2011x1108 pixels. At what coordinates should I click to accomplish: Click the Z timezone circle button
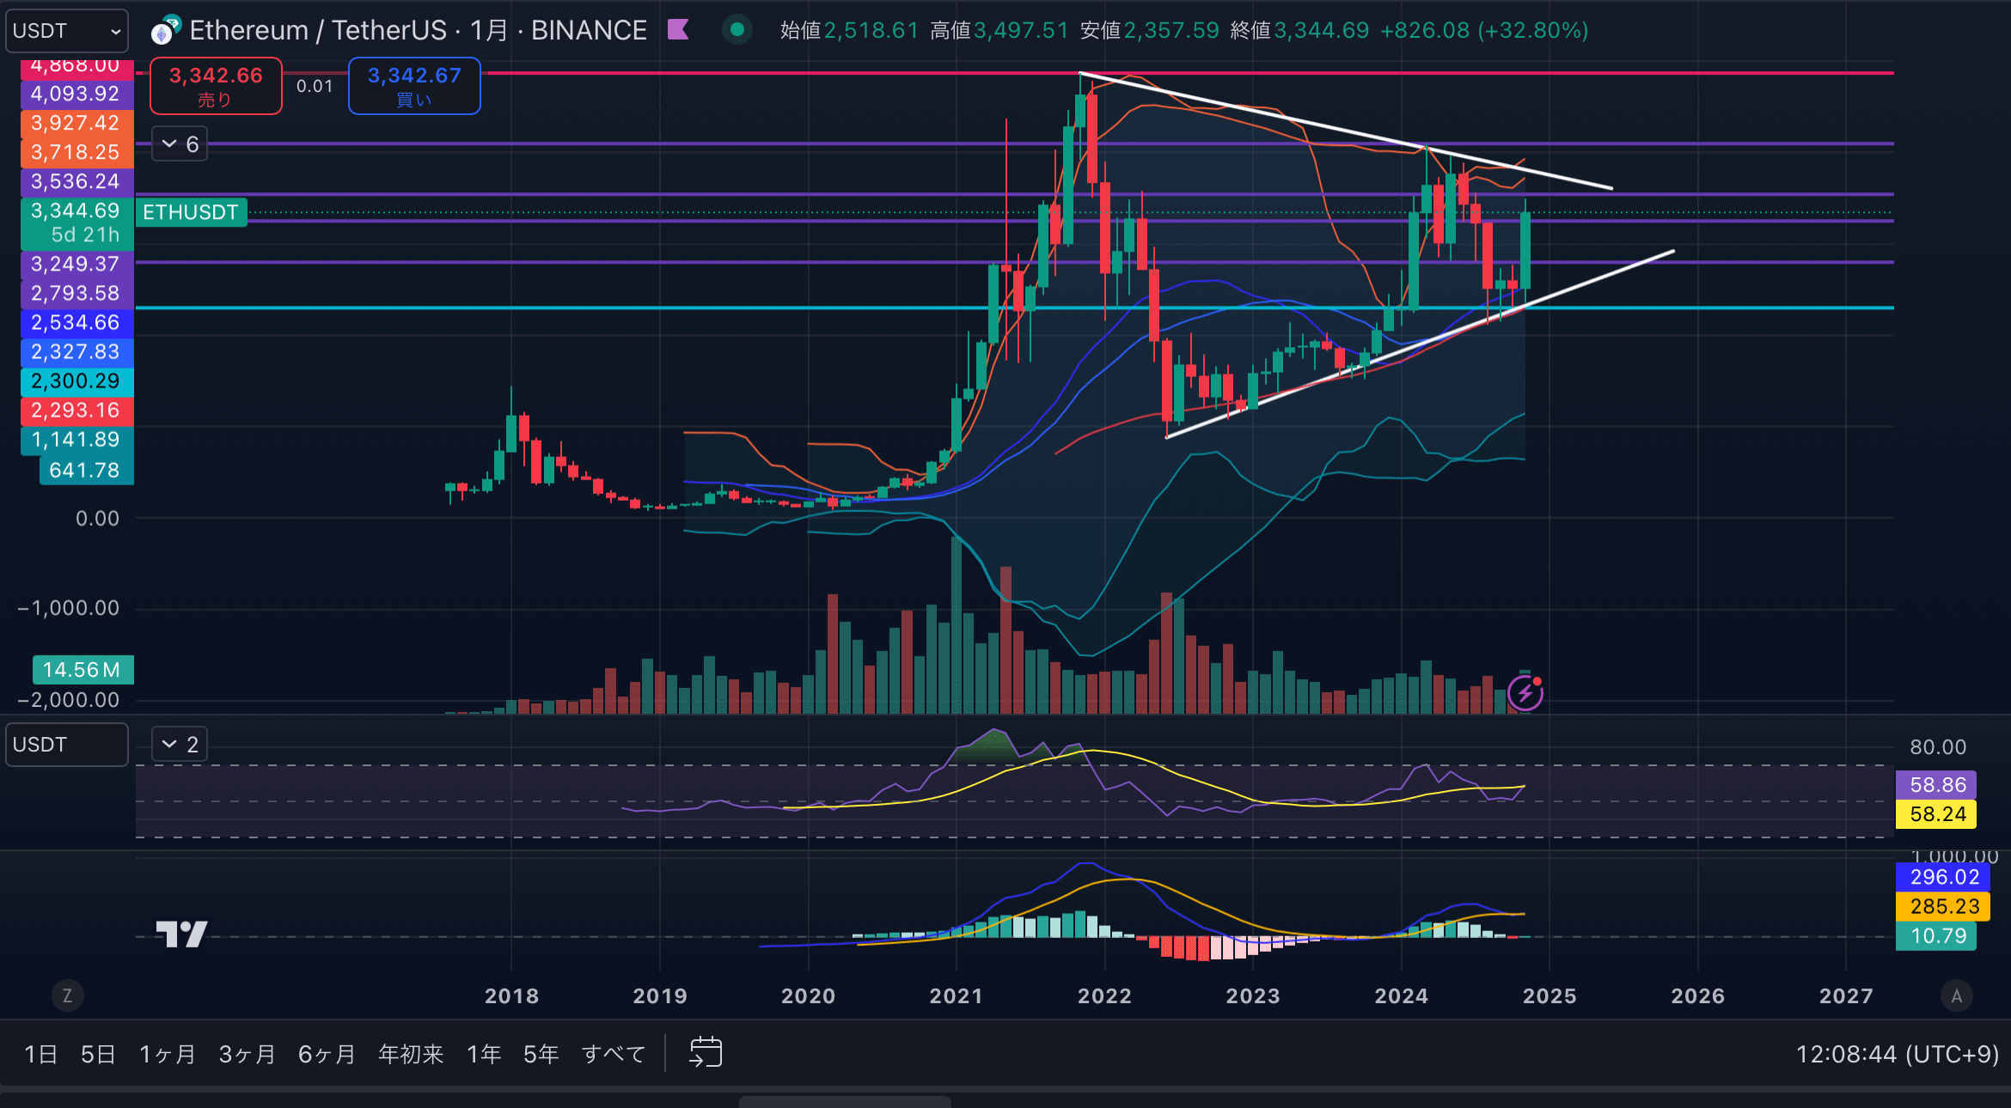coord(67,995)
